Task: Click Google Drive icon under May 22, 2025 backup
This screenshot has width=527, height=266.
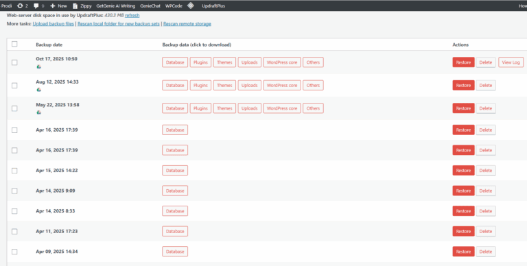Action: tap(38, 112)
